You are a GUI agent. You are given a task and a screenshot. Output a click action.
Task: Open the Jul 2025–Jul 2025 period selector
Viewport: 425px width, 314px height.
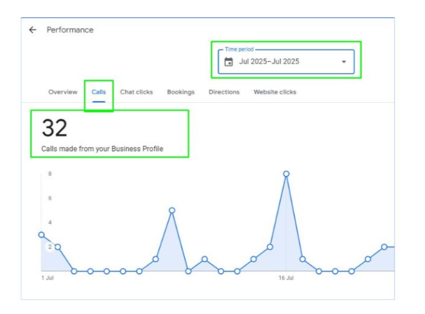click(286, 62)
